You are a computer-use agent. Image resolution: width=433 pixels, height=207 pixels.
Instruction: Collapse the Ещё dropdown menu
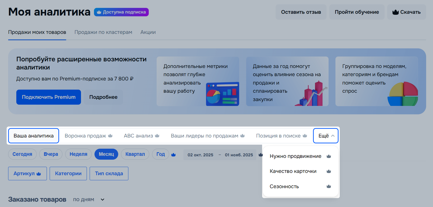[x=326, y=136]
